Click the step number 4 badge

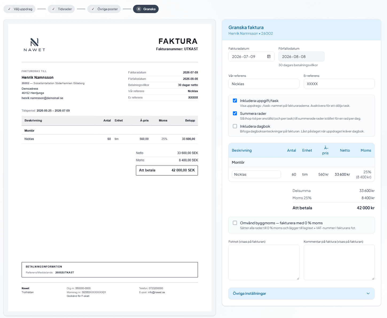pos(139,9)
